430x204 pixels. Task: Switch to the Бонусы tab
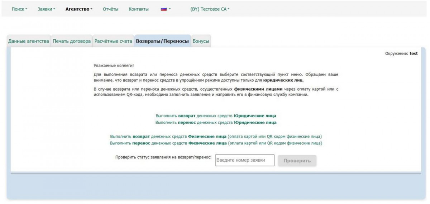[x=201, y=41]
